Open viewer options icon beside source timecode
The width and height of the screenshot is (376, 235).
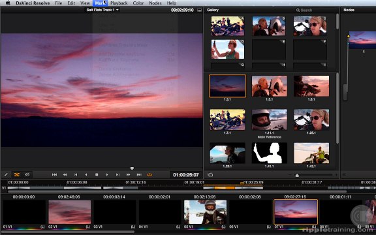click(199, 10)
